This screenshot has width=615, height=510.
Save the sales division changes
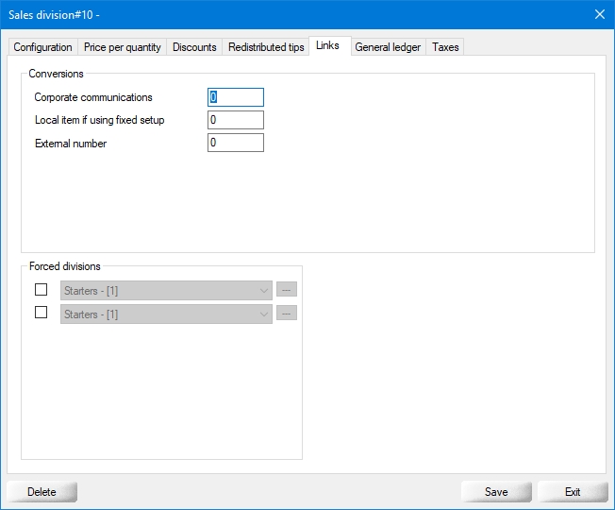(x=496, y=492)
